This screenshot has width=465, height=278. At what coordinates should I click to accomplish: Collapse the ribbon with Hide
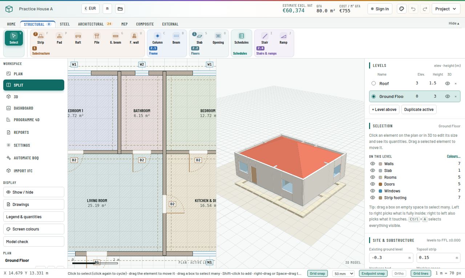pos(454,23)
